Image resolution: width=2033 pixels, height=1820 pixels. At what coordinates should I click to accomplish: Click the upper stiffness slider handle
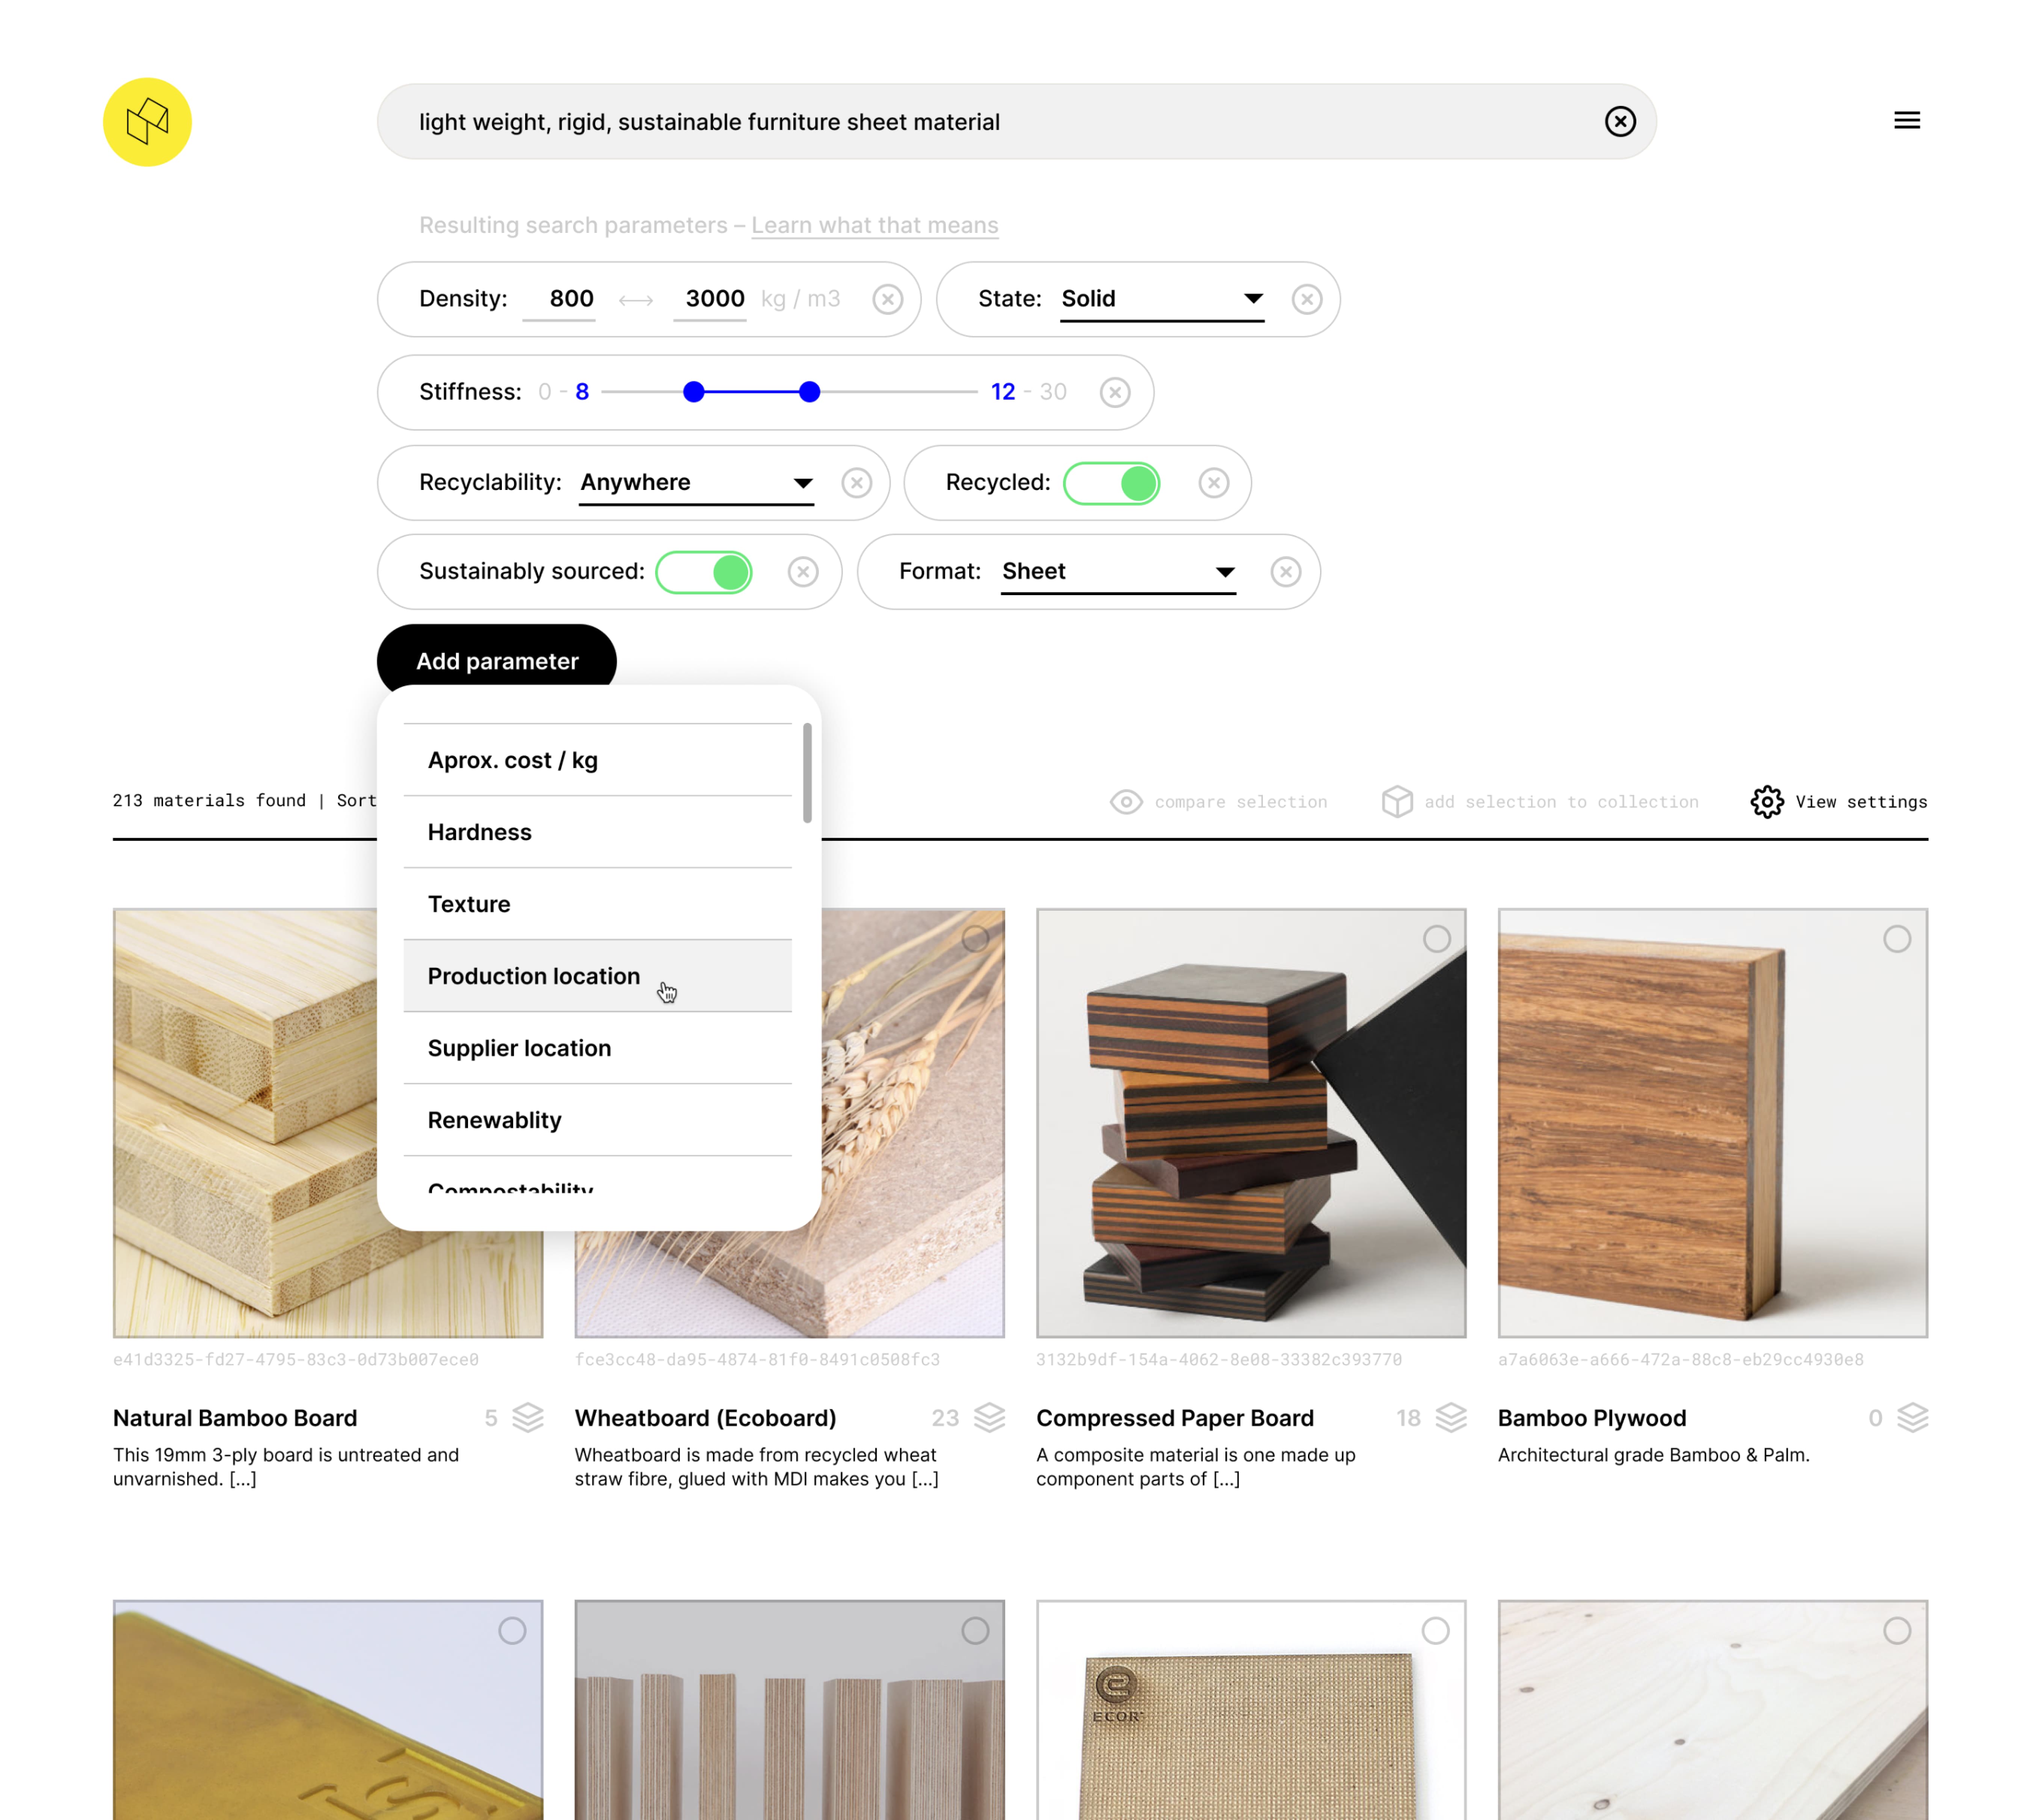click(809, 392)
